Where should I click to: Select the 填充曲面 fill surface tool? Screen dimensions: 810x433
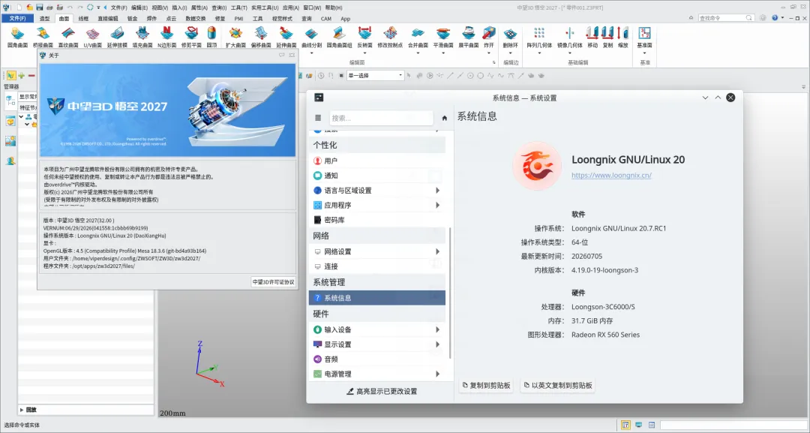point(142,38)
